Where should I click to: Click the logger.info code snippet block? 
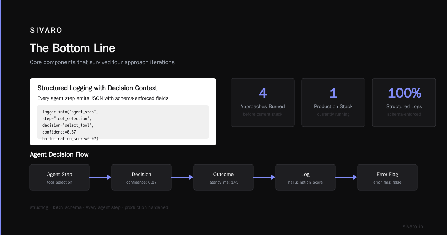[123, 122]
